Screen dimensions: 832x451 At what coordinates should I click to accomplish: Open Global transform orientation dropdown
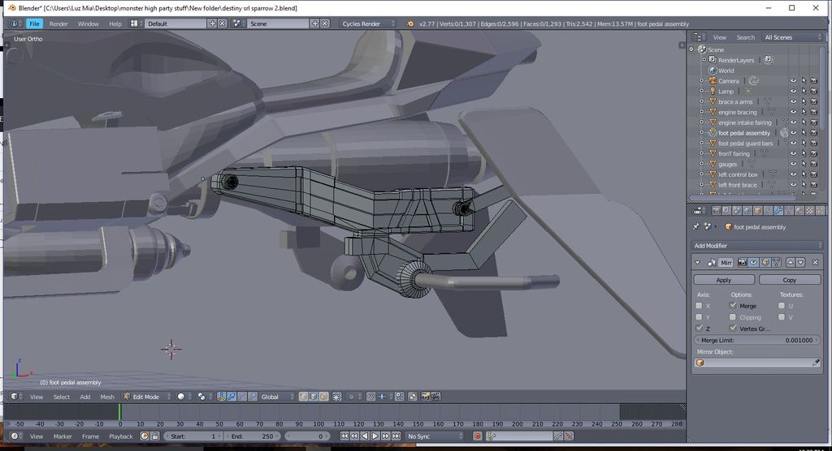(x=277, y=397)
